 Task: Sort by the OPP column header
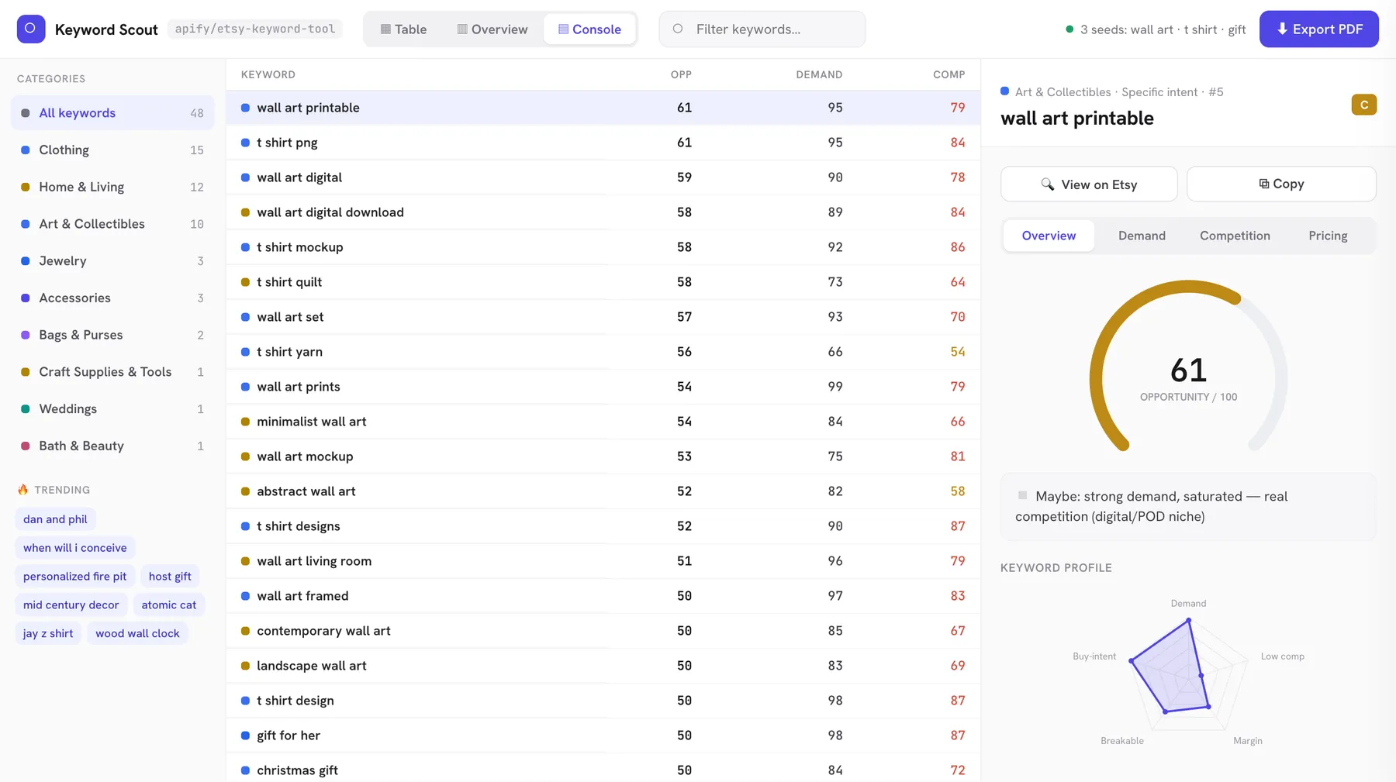681,75
